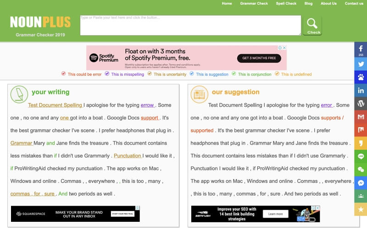Click the blue 'This is suggestion' check icon
This screenshot has width=367, height=231.
tap(192, 73)
